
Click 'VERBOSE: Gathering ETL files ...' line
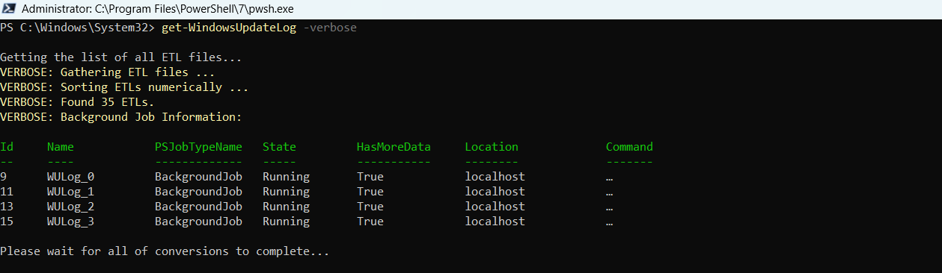pos(108,72)
